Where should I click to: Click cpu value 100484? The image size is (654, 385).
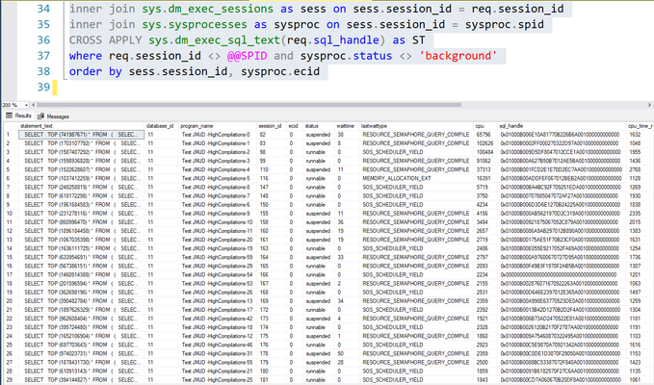tap(484, 152)
